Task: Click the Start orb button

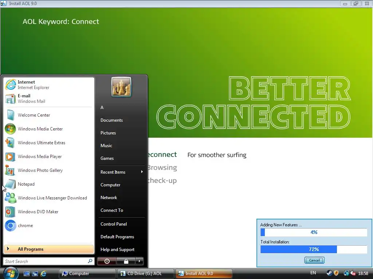Action: pyautogui.click(x=10, y=273)
